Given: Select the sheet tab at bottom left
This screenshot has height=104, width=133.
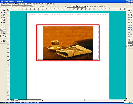Looking at the screenshot, I should tap(15, 101).
